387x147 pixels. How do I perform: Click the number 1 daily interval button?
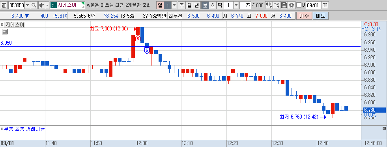(167, 5)
